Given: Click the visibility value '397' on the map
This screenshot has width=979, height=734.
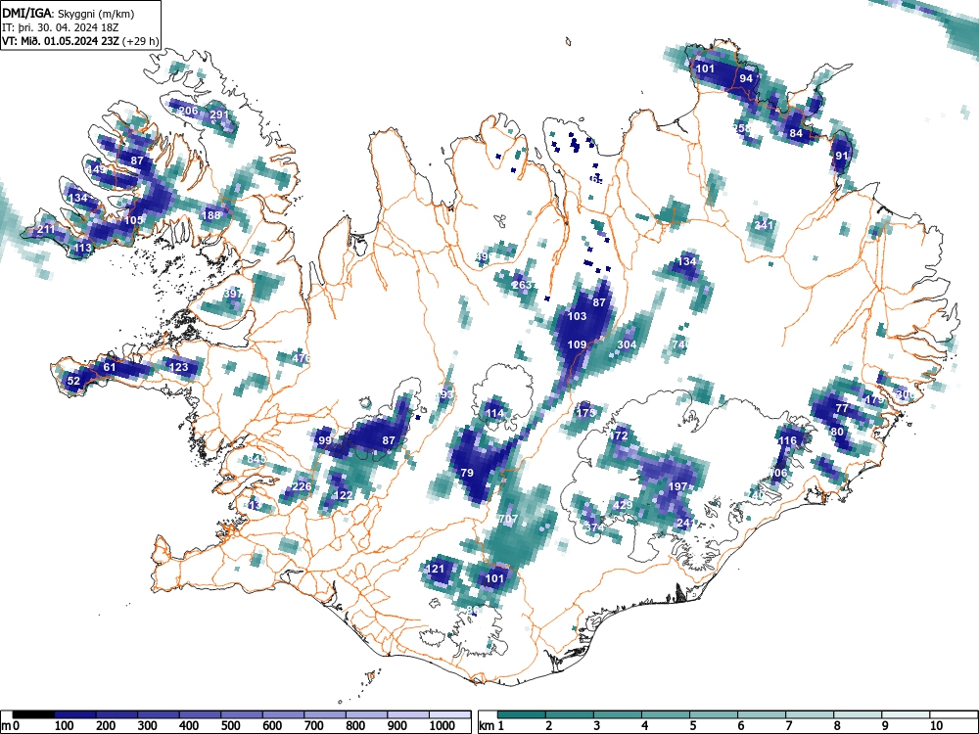Looking at the screenshot, I should pyautogui.click(x=232, y=294).
